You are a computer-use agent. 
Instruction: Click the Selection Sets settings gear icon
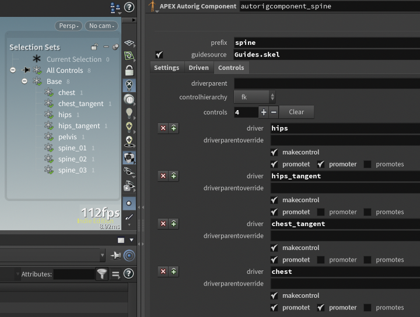(116, 47)
